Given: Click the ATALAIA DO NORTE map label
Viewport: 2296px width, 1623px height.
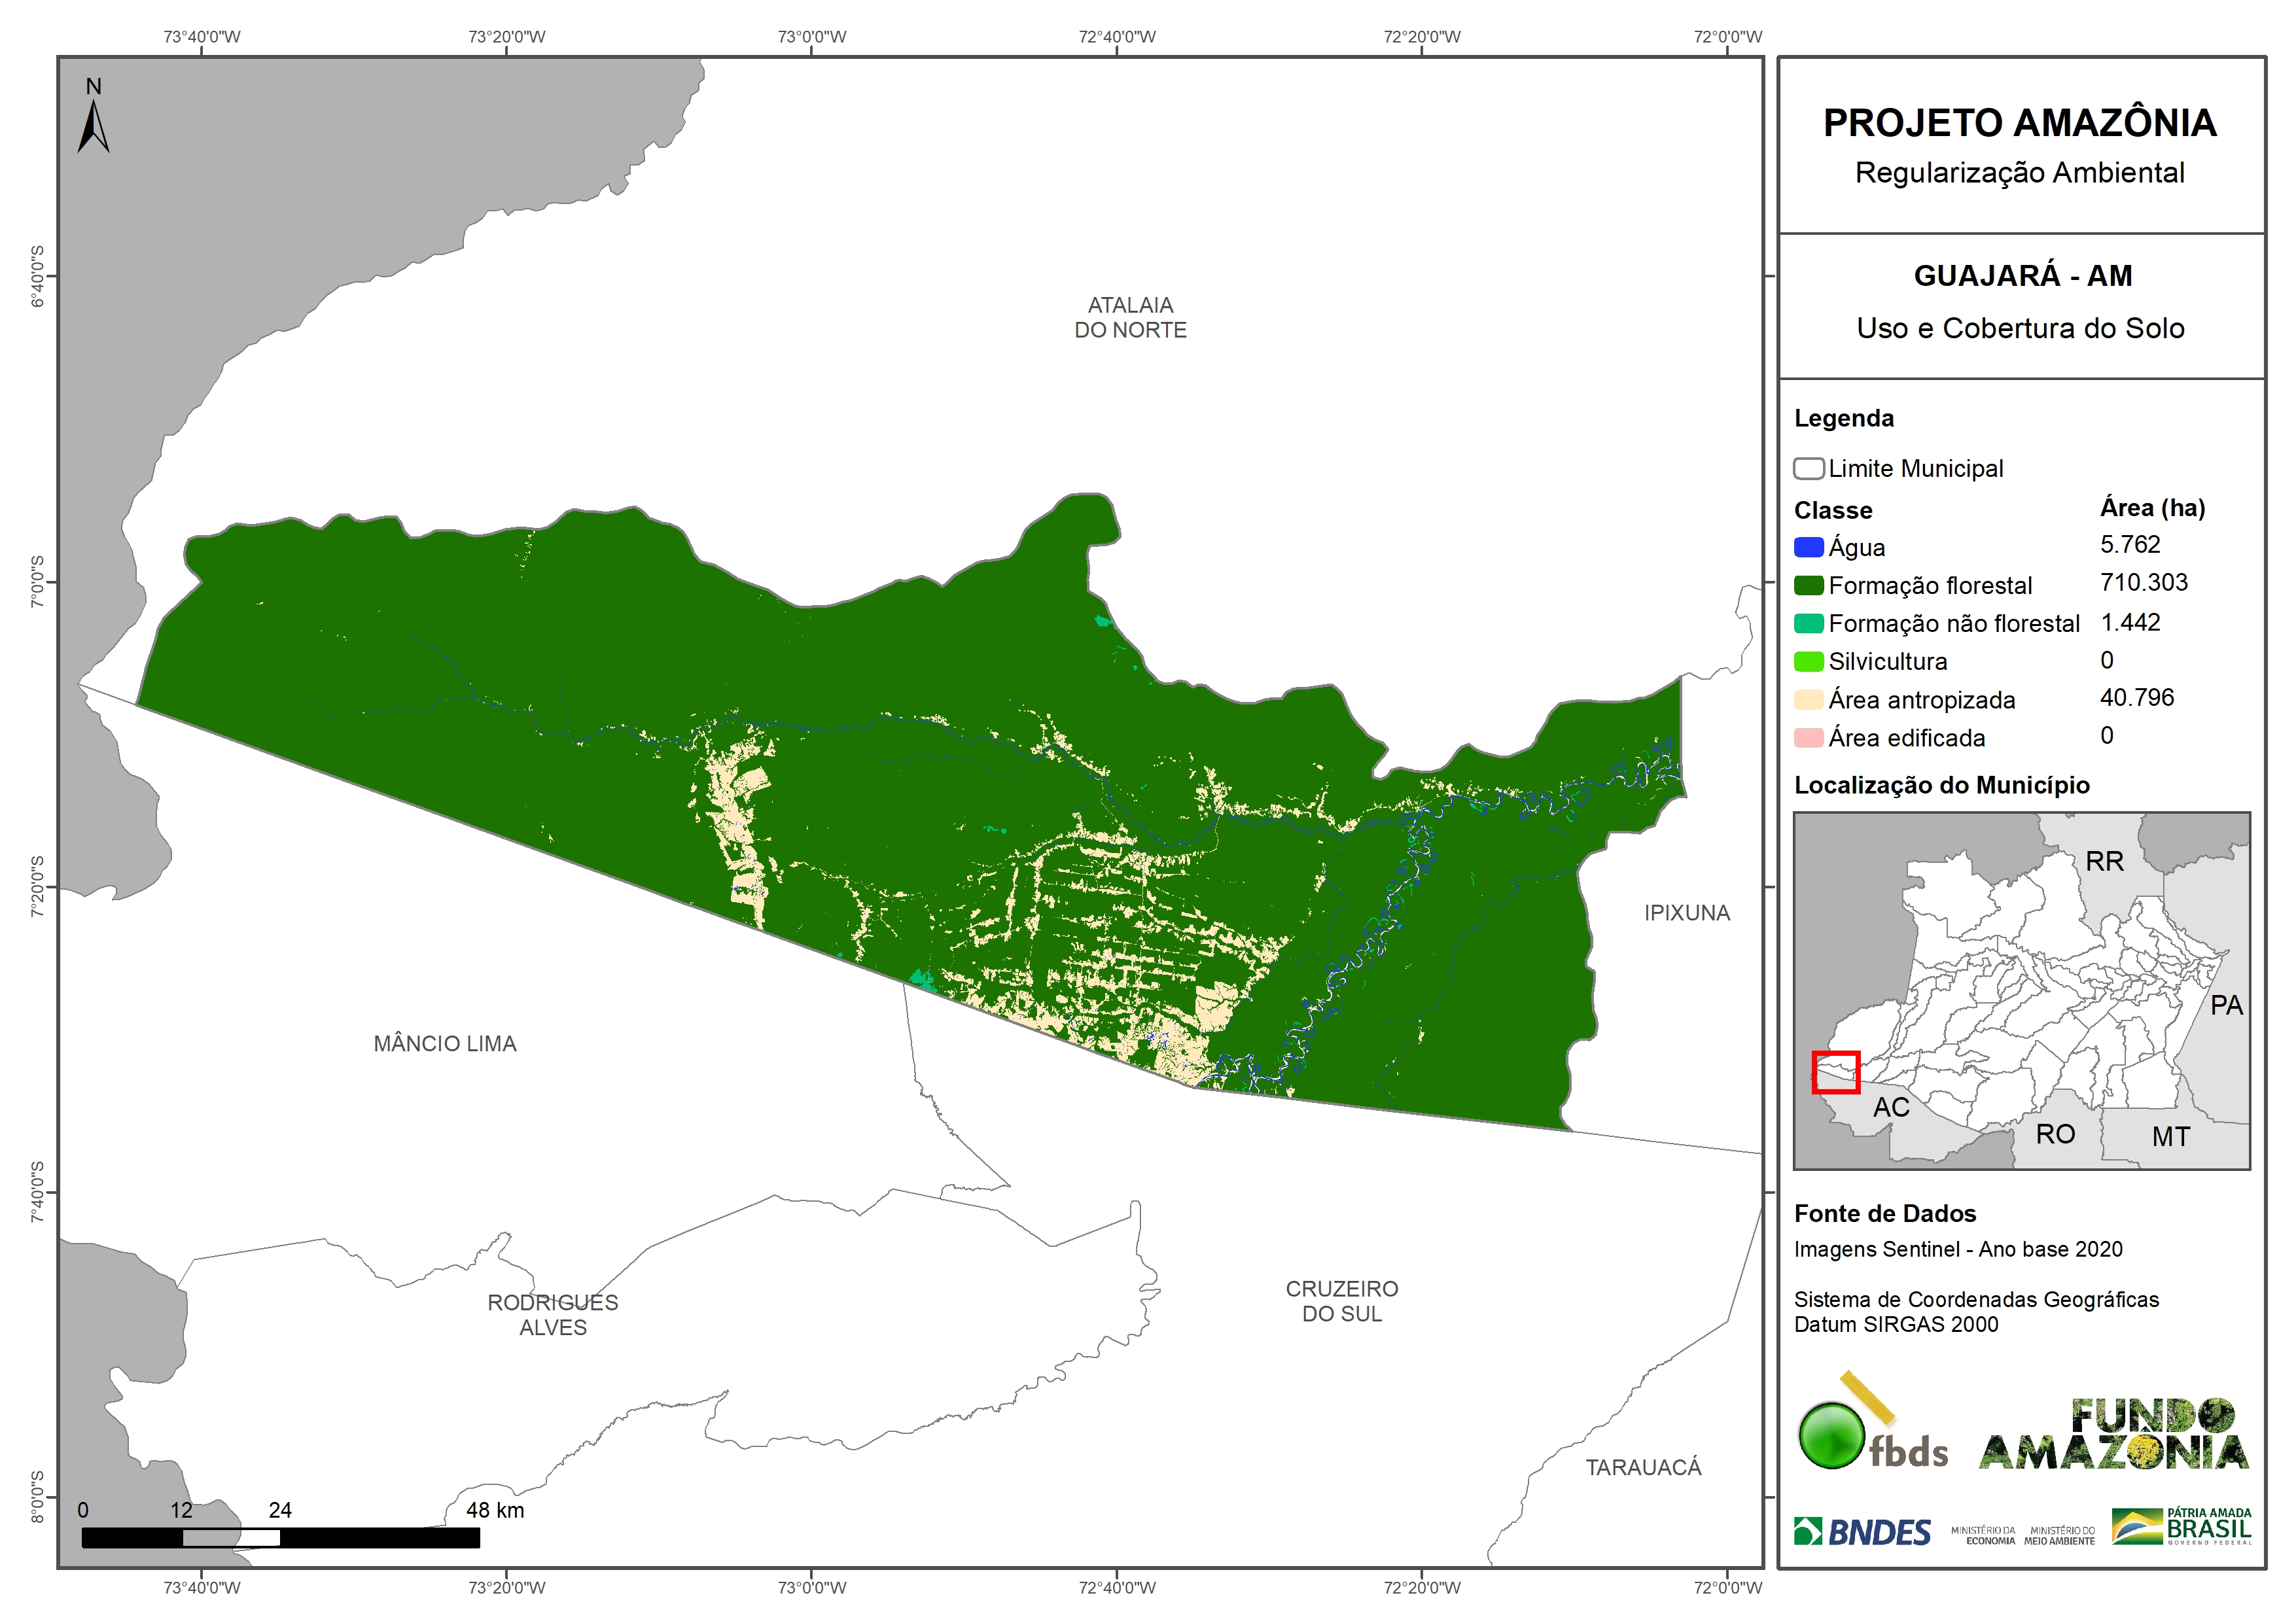Looking at the screenshot, I should (1130, 317).
